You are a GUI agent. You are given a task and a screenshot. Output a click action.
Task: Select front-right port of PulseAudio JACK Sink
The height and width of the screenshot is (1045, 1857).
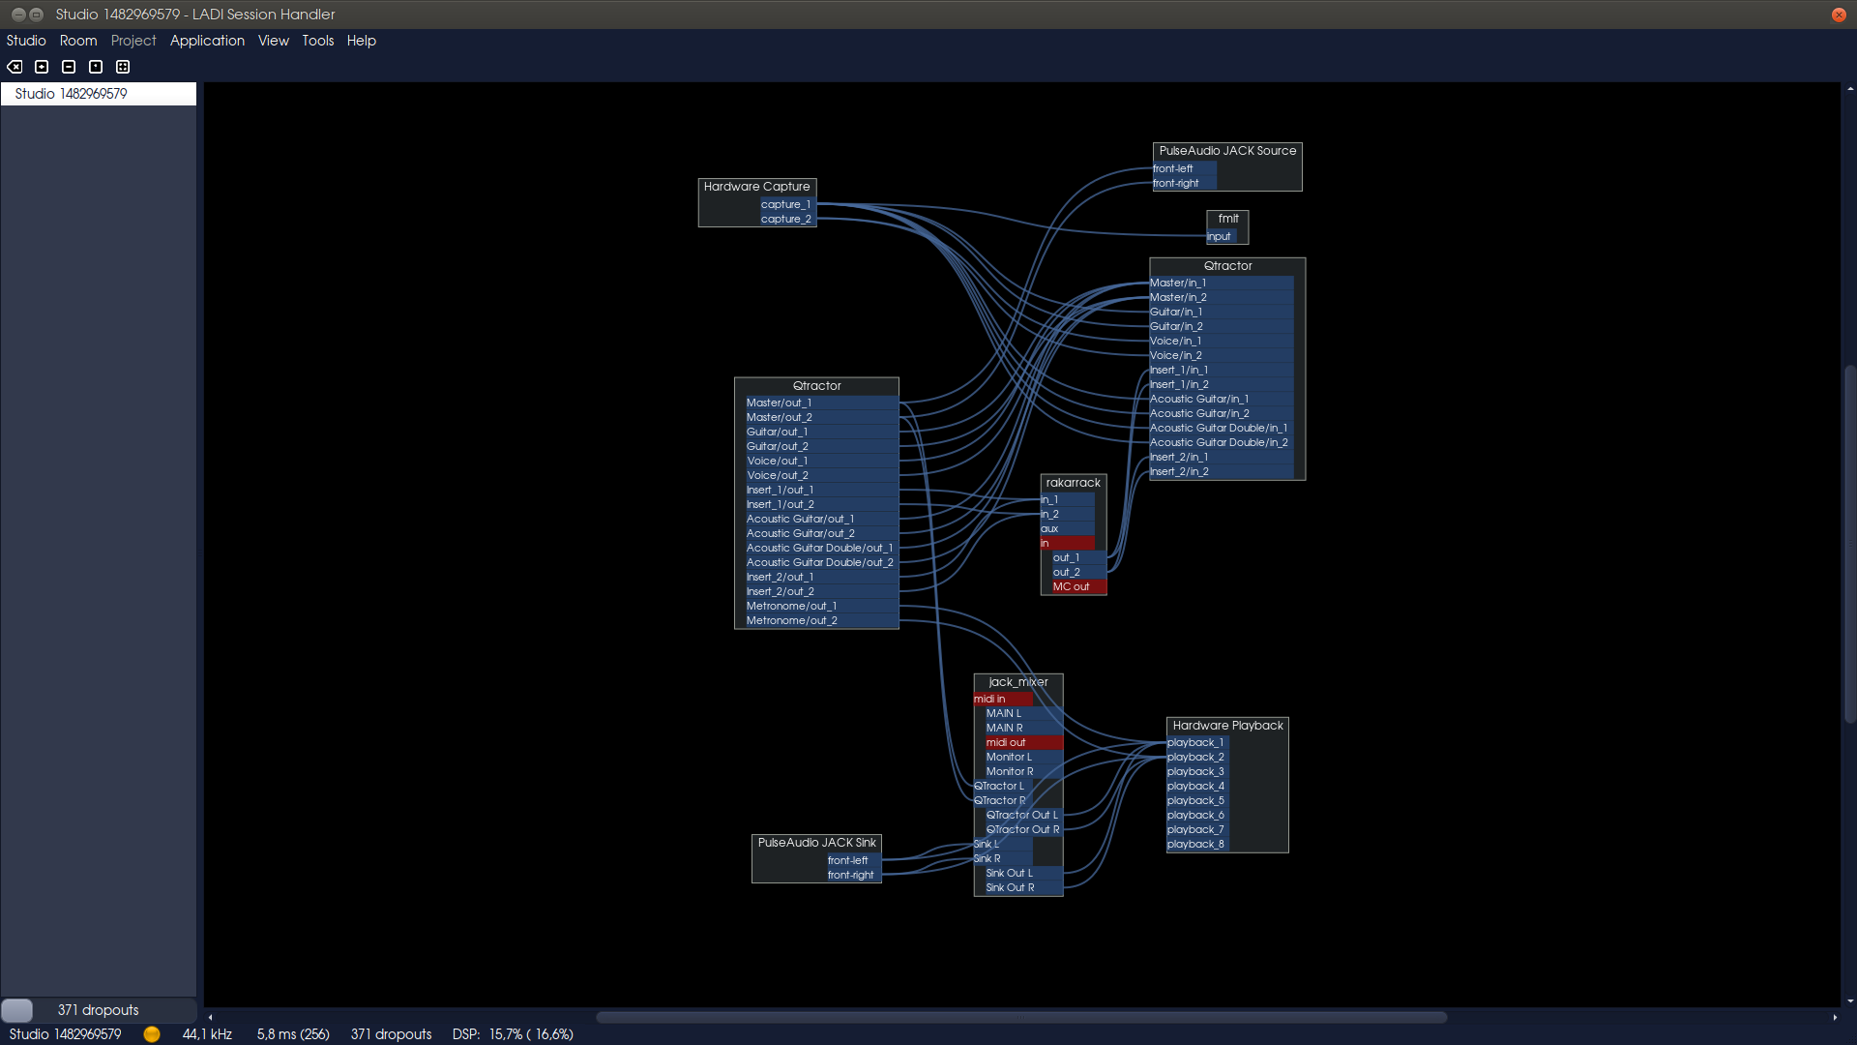[852, 875]
